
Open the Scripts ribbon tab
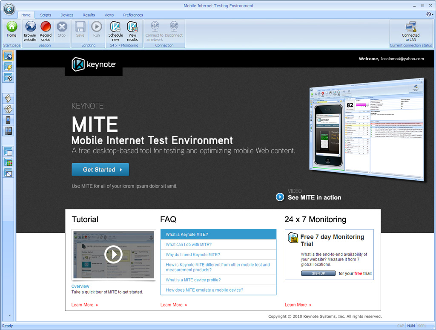46,15
